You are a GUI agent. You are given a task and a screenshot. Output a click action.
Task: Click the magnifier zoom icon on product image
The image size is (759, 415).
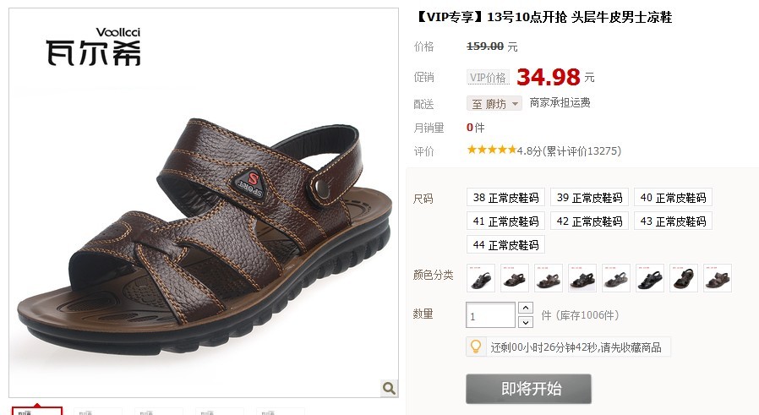(389, 388)
